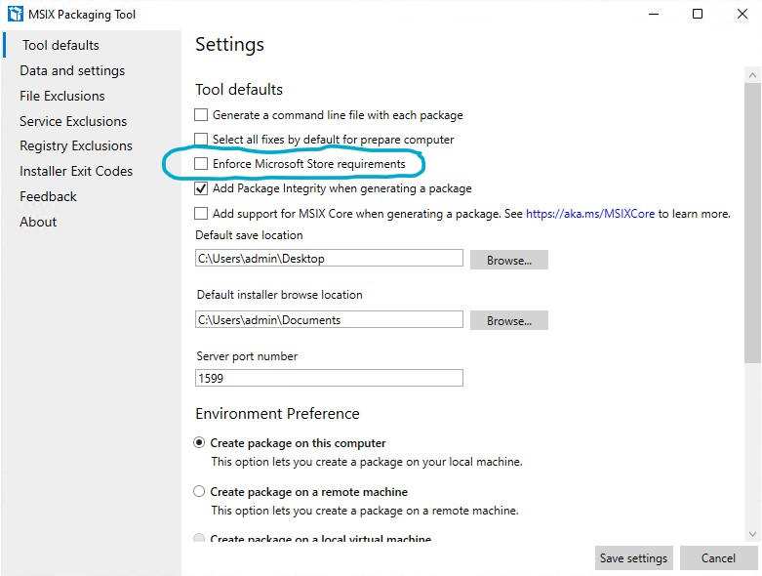
Task: Browse for default save location
Action: [x=508, y=260]
